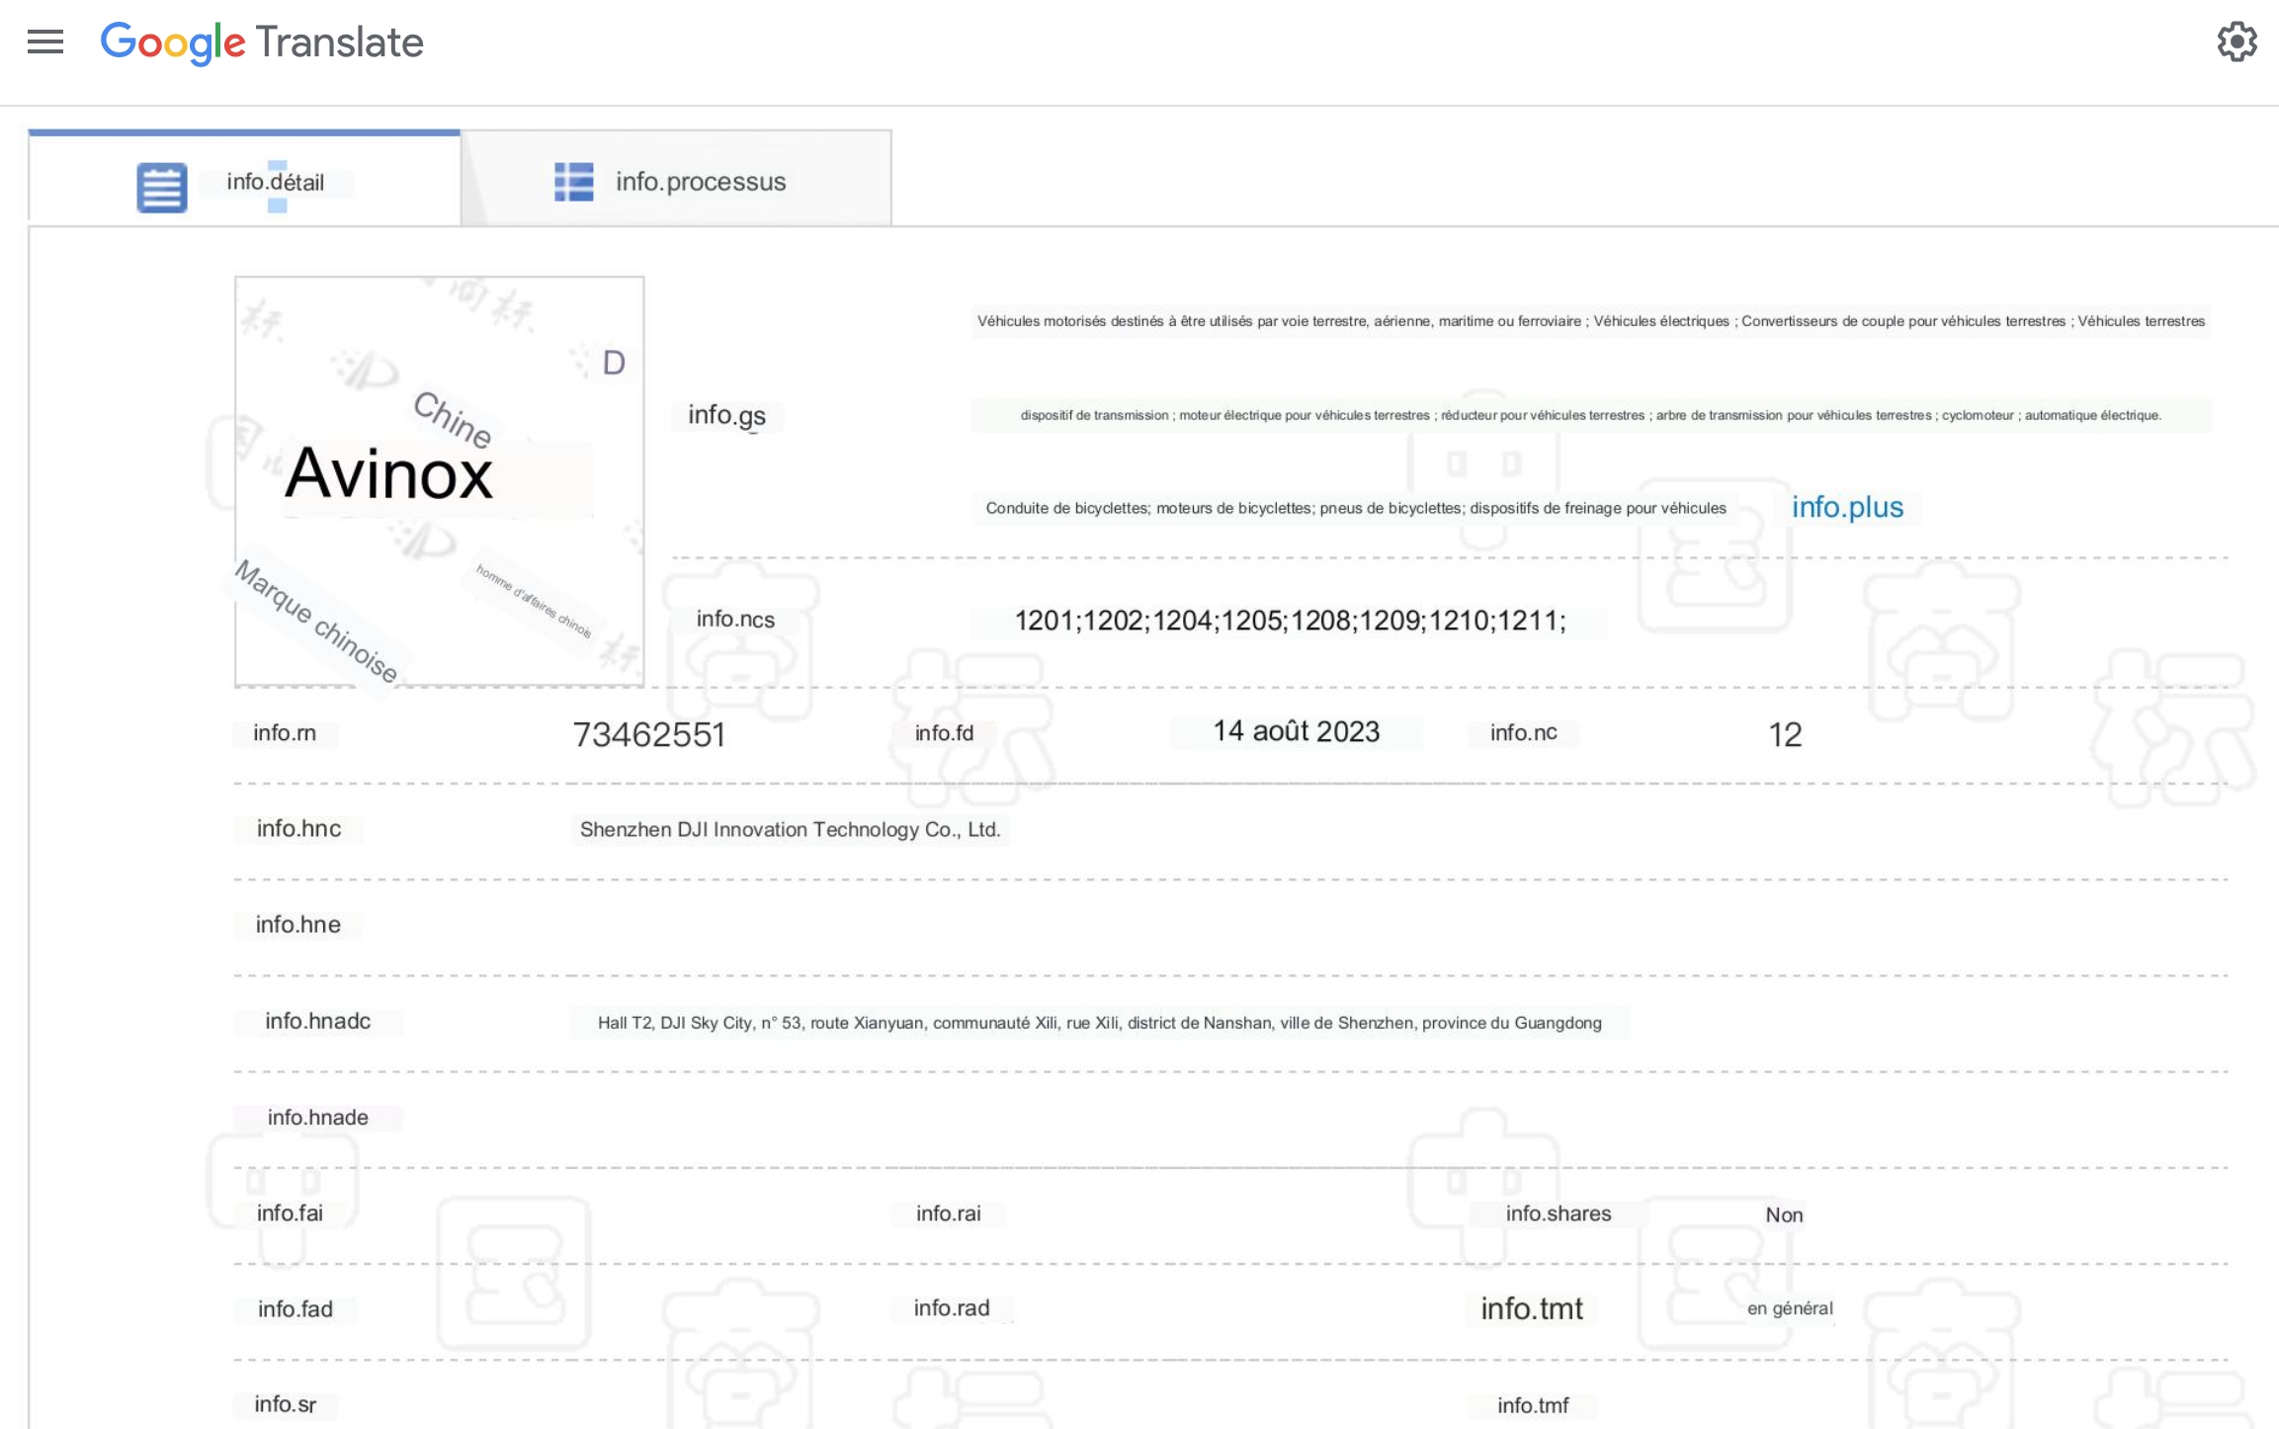Click the list icon on info.processus tab

[x=574, y=182]
